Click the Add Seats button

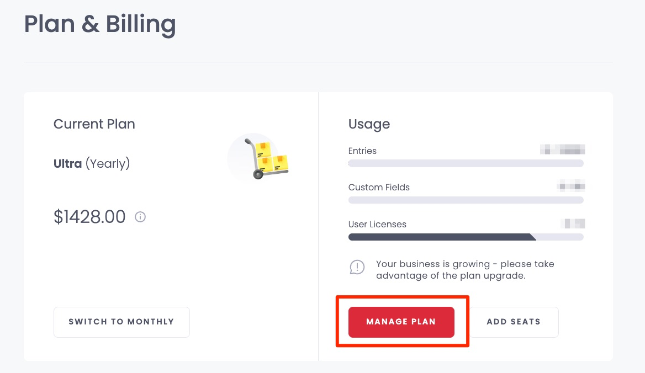tap(514, 322)
